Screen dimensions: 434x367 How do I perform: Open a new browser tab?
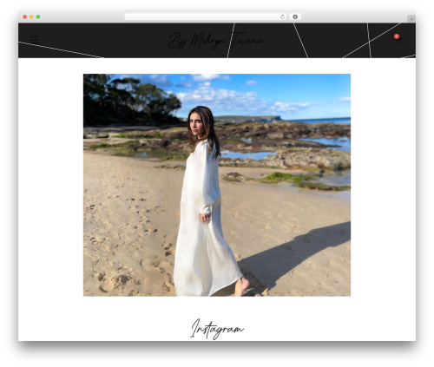411,19
